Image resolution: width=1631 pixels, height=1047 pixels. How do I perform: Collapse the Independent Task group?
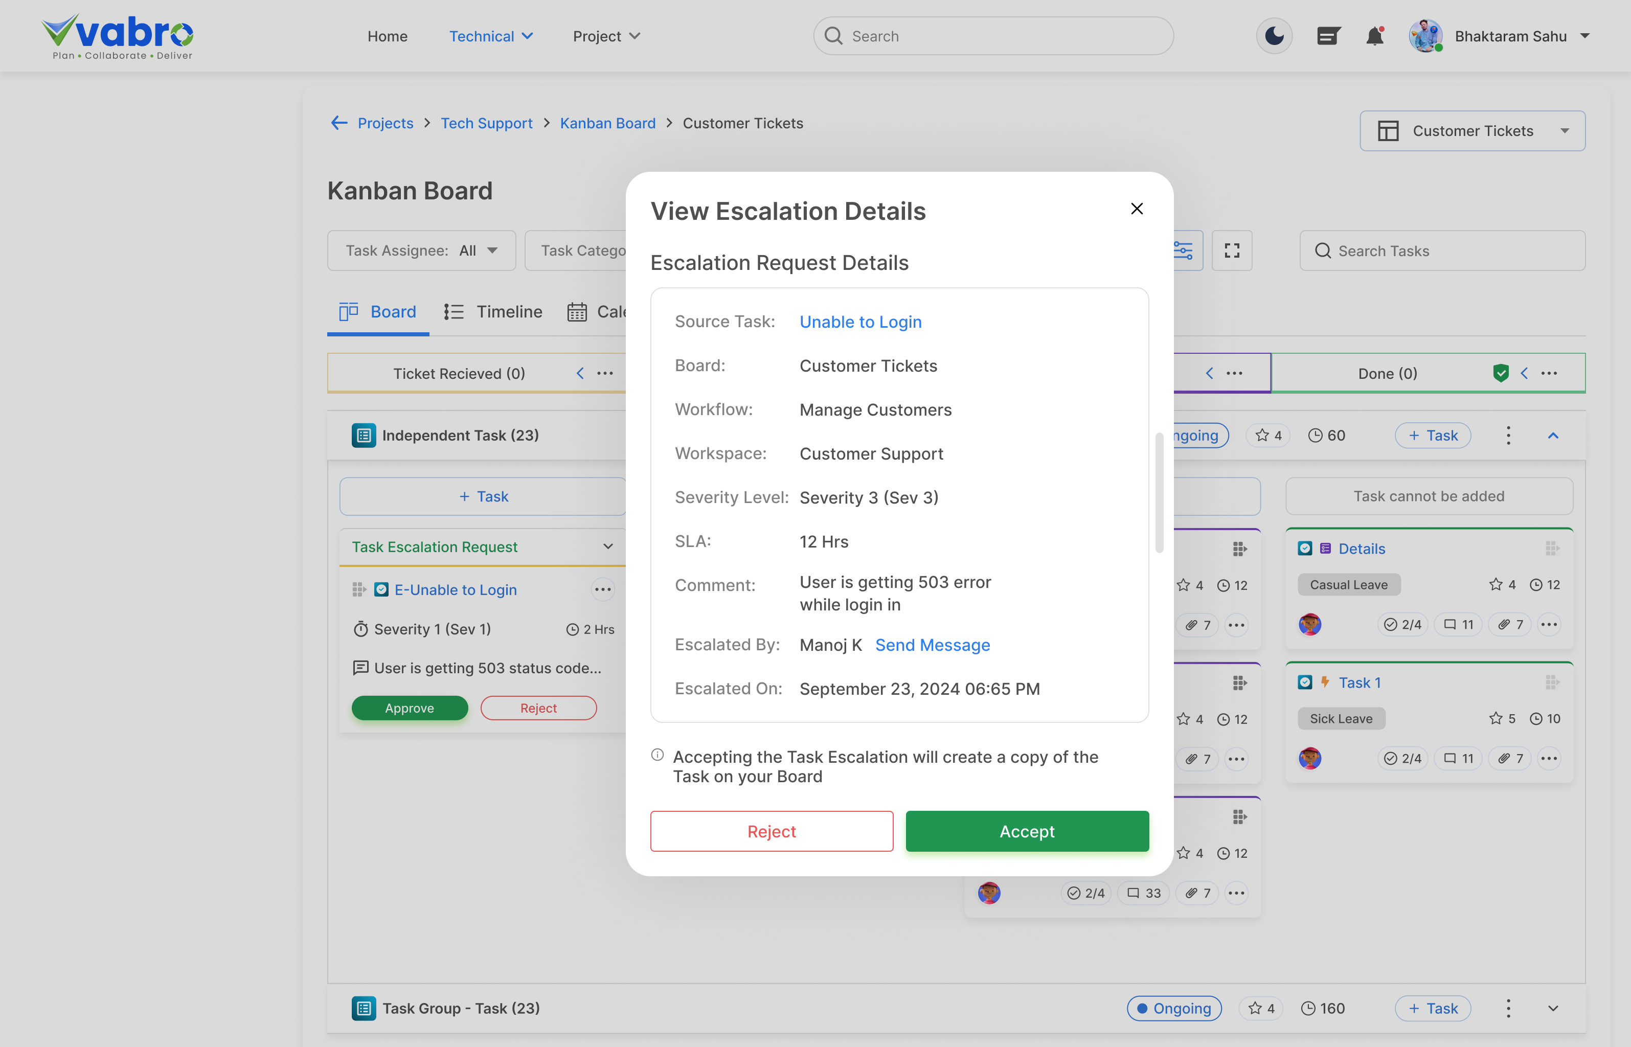coord(1553,435)
